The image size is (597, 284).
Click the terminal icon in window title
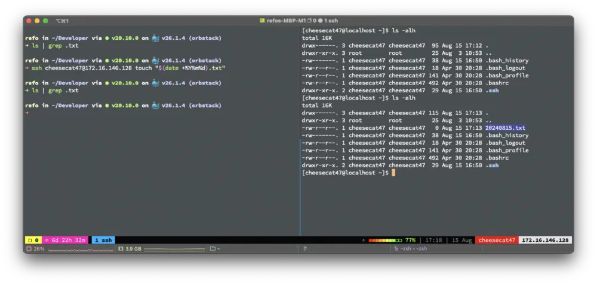click(x=262, y=20)
